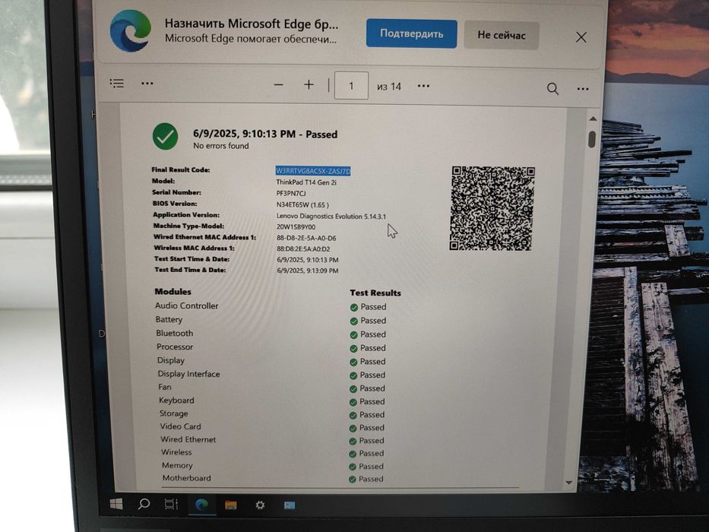Click the 'Fan' module row

pos(165,387)
